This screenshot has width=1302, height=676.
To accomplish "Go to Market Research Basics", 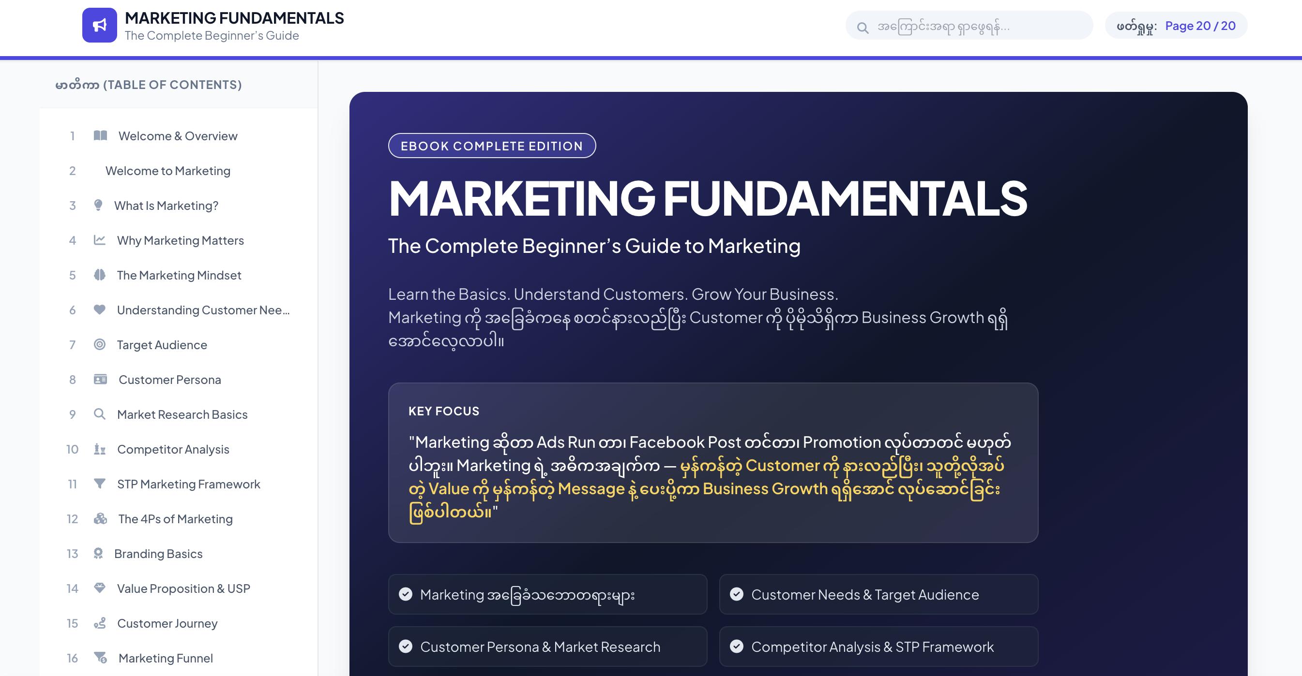I will pos(179,414).
